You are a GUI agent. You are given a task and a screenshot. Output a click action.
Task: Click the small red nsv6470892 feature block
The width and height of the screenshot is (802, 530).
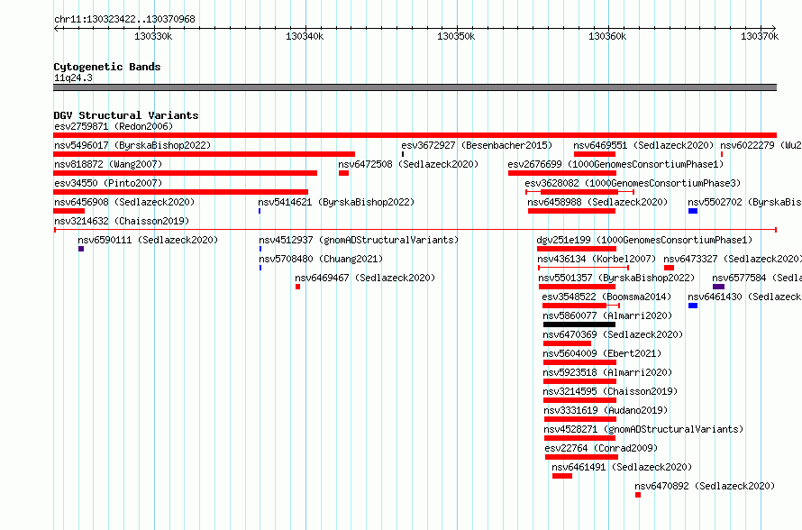coord(638,495)
